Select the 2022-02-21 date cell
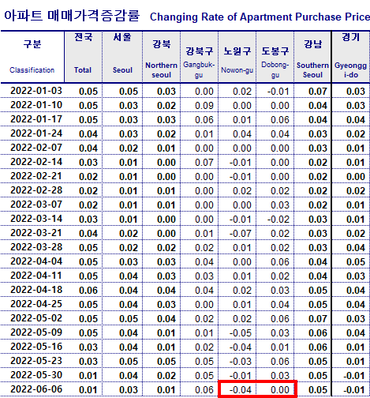 pos(36,176)
